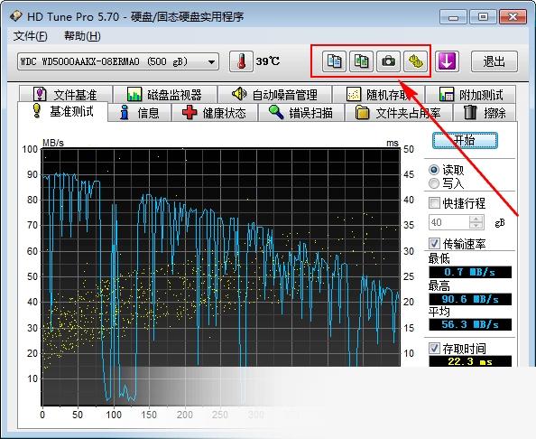Open the 文件(F) menu

coord(31,35)
